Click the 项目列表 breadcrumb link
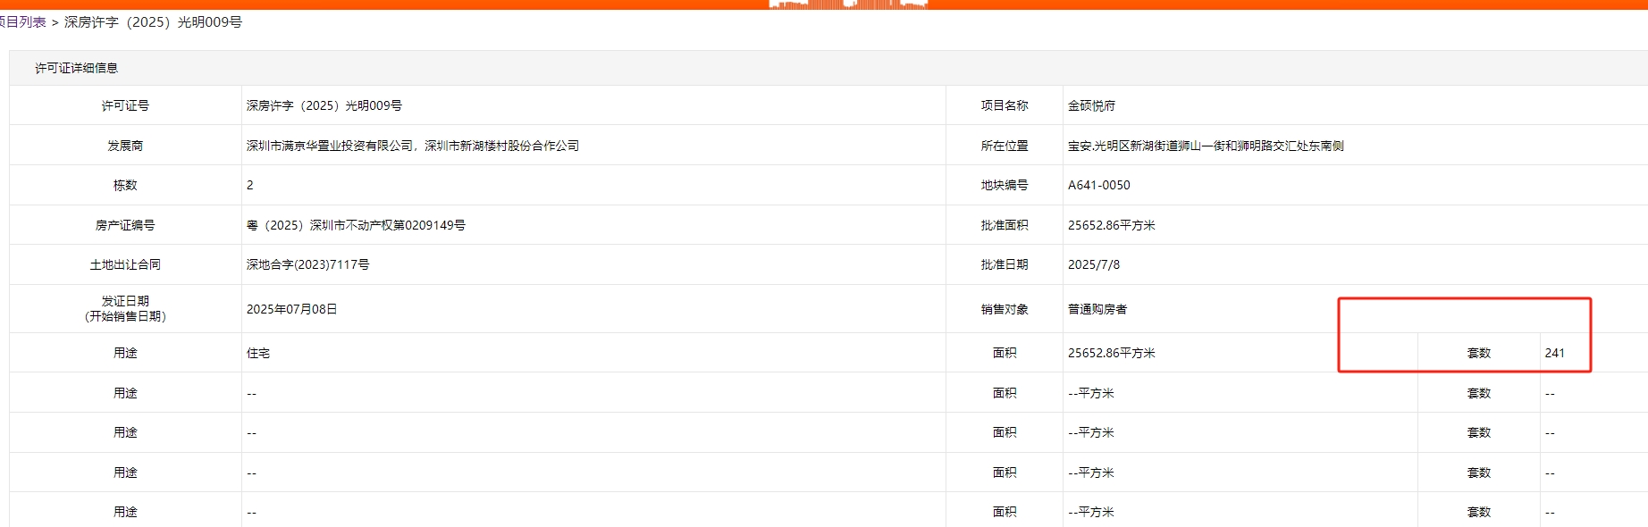The width and height of the screenshot is (1648, 527). (x=23, y=22)
